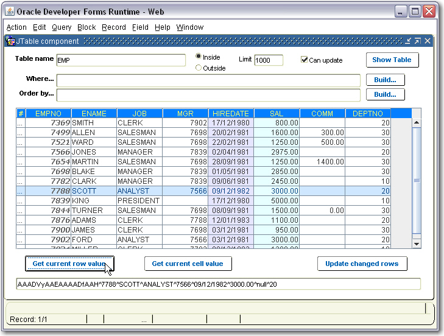Select the ADAMS name cell
This screenshot has height=336, width=444.
tap(94, 220)
